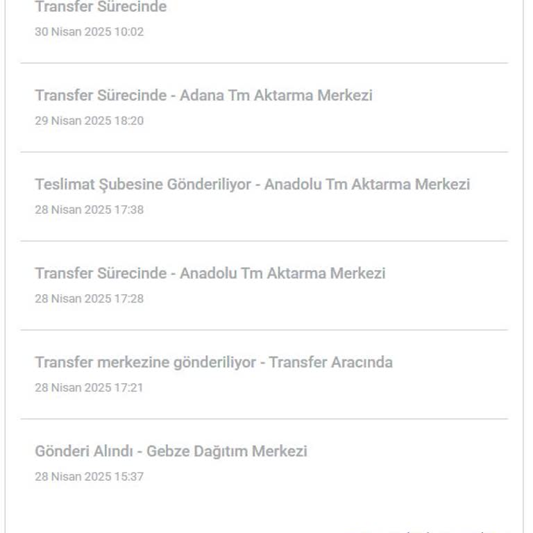Click the divider line above the Gebze entry
Image resolution: width=533 pixels, height=533 pixels.
(x=264, y=418)
